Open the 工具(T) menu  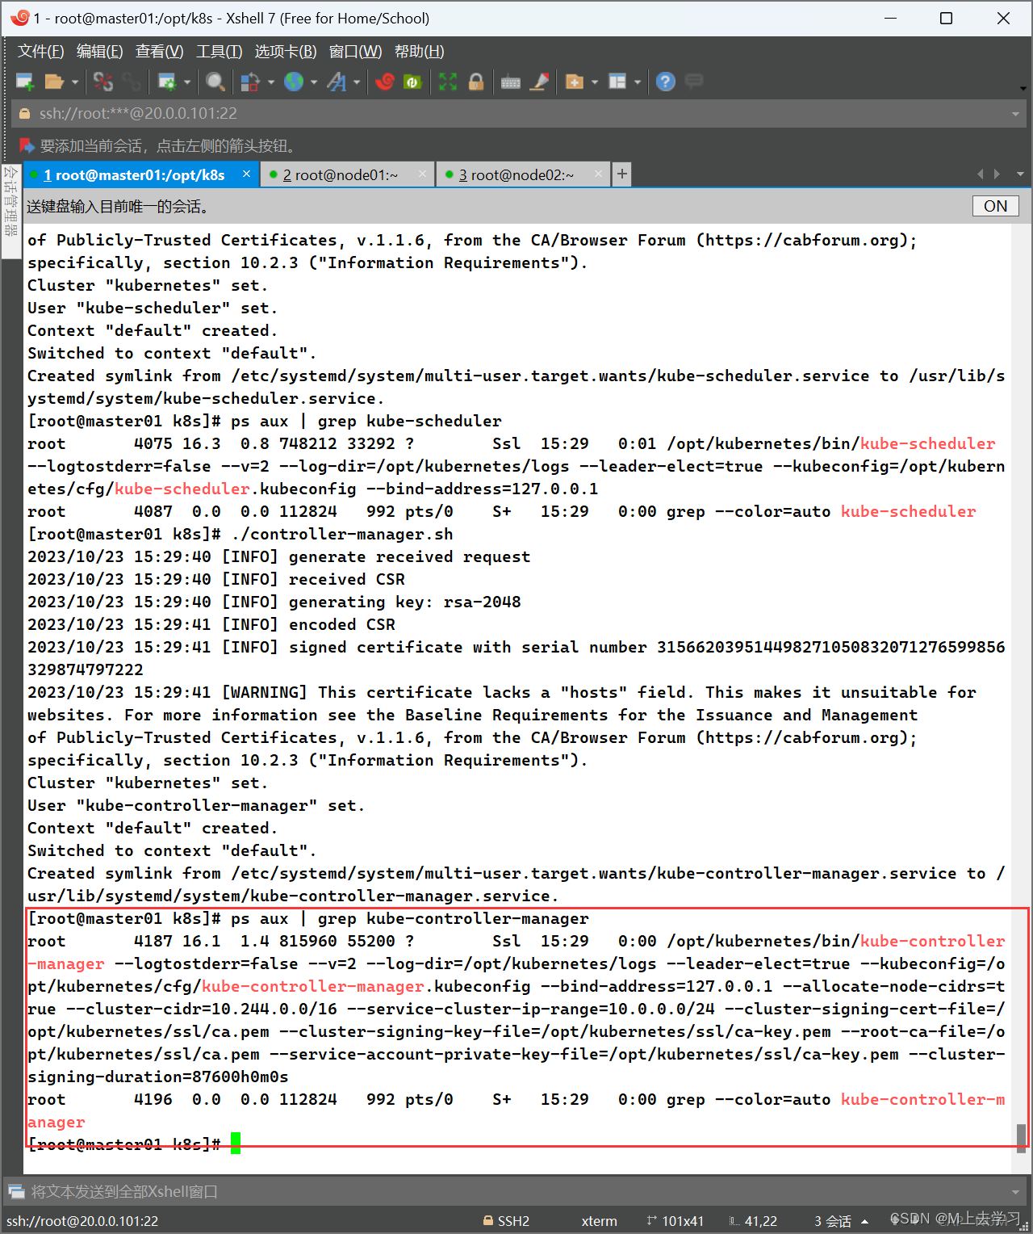coord(220,52)
